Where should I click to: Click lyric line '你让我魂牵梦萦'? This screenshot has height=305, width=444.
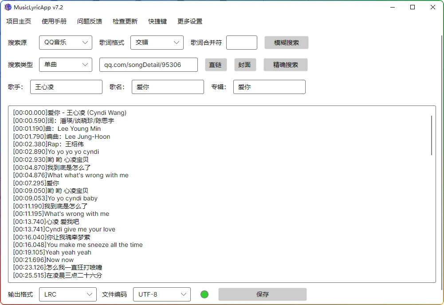68,237
